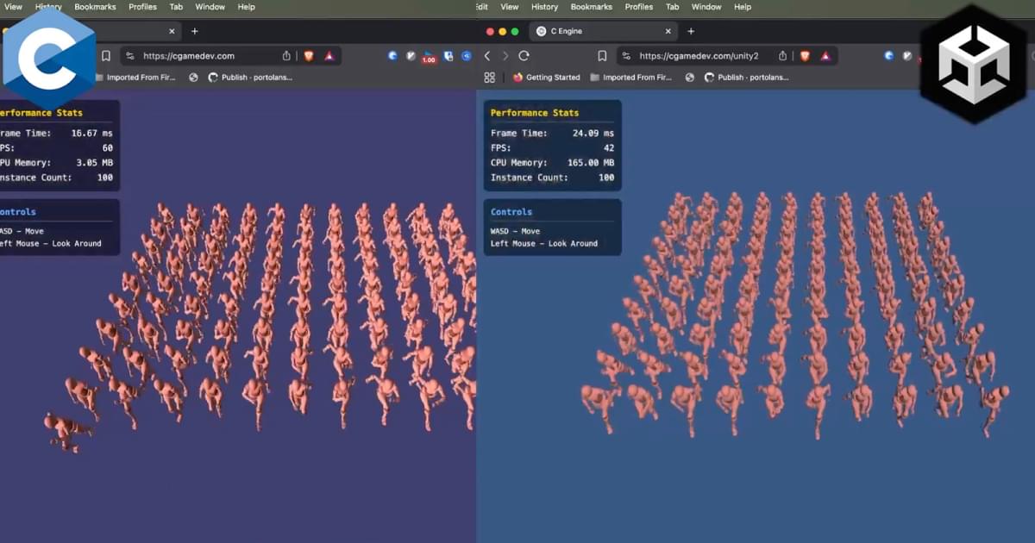Image resolution: width=1035 pixels, height=543 pixels.
Task: Open the apps grid in right bookmarks bar
Action: pyautogui.click(x=490, y=78)
